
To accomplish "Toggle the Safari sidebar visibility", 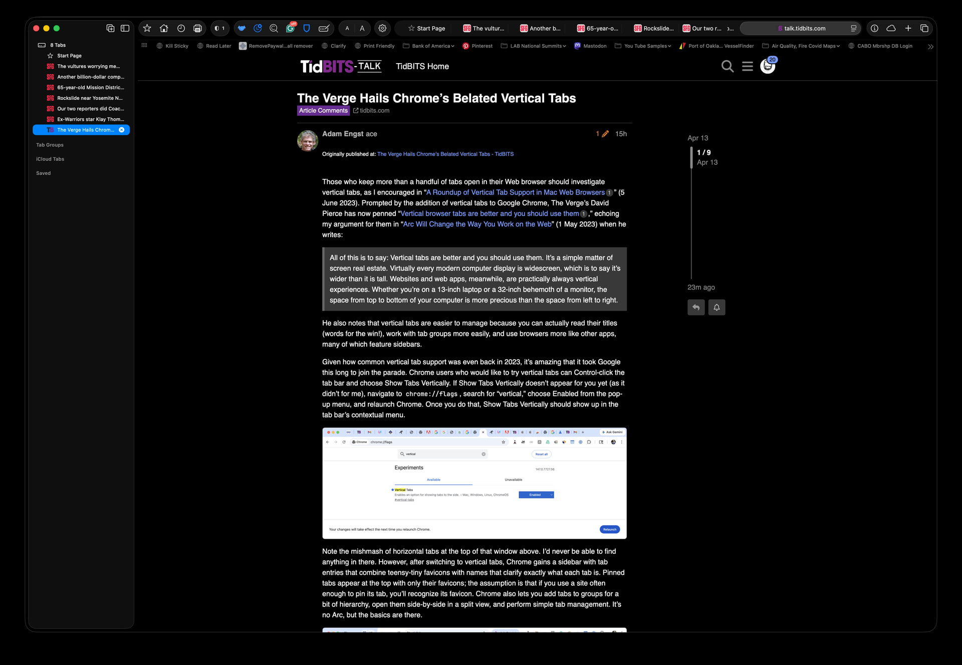I will click(x=125, y=29).
